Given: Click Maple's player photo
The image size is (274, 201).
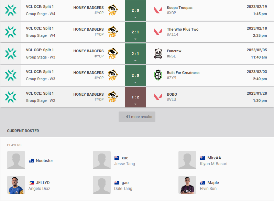Looking at the screenshot, I should pos(187,185).
